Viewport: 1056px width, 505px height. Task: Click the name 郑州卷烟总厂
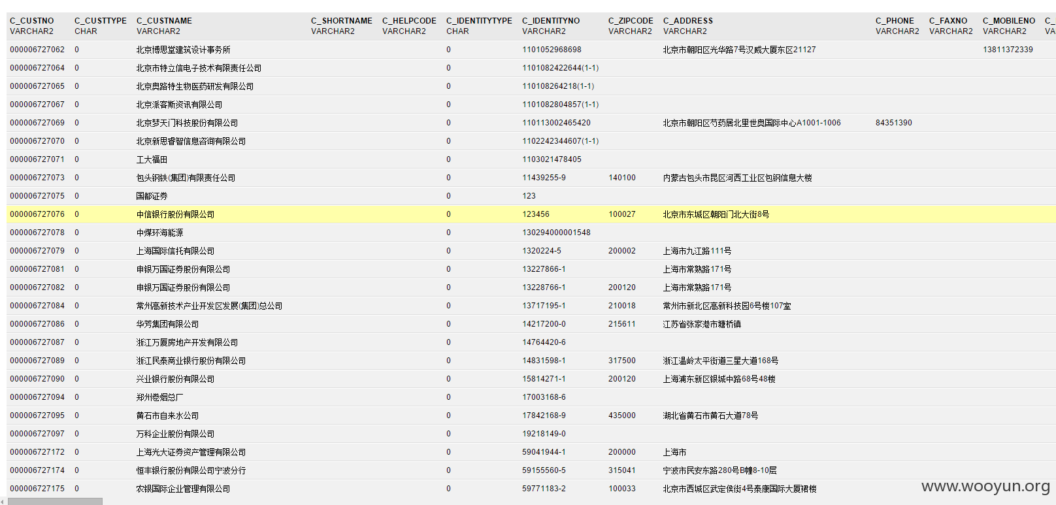[159, 397]
